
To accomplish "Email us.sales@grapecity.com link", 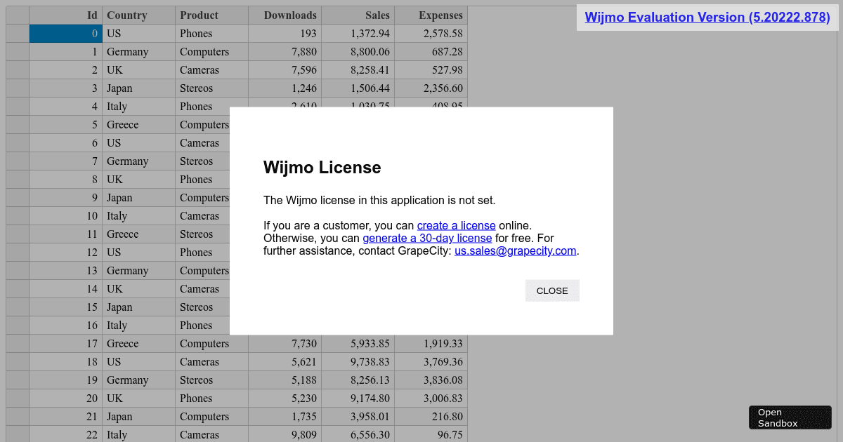I will pyautogui.click(x=516, y=251).
